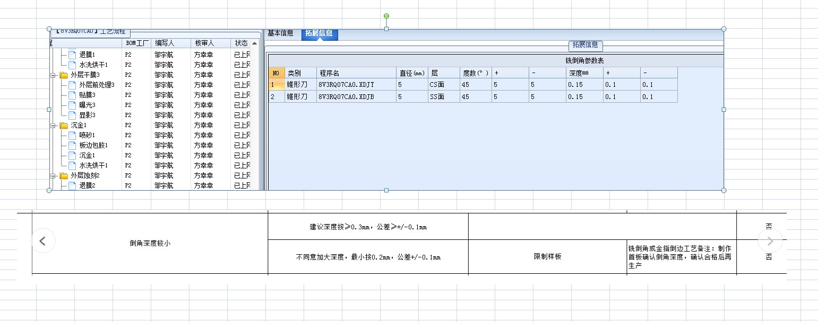Screen dimensions: 818x322
Task: Click the document icon beside 喷砂1
Action: 72,135
